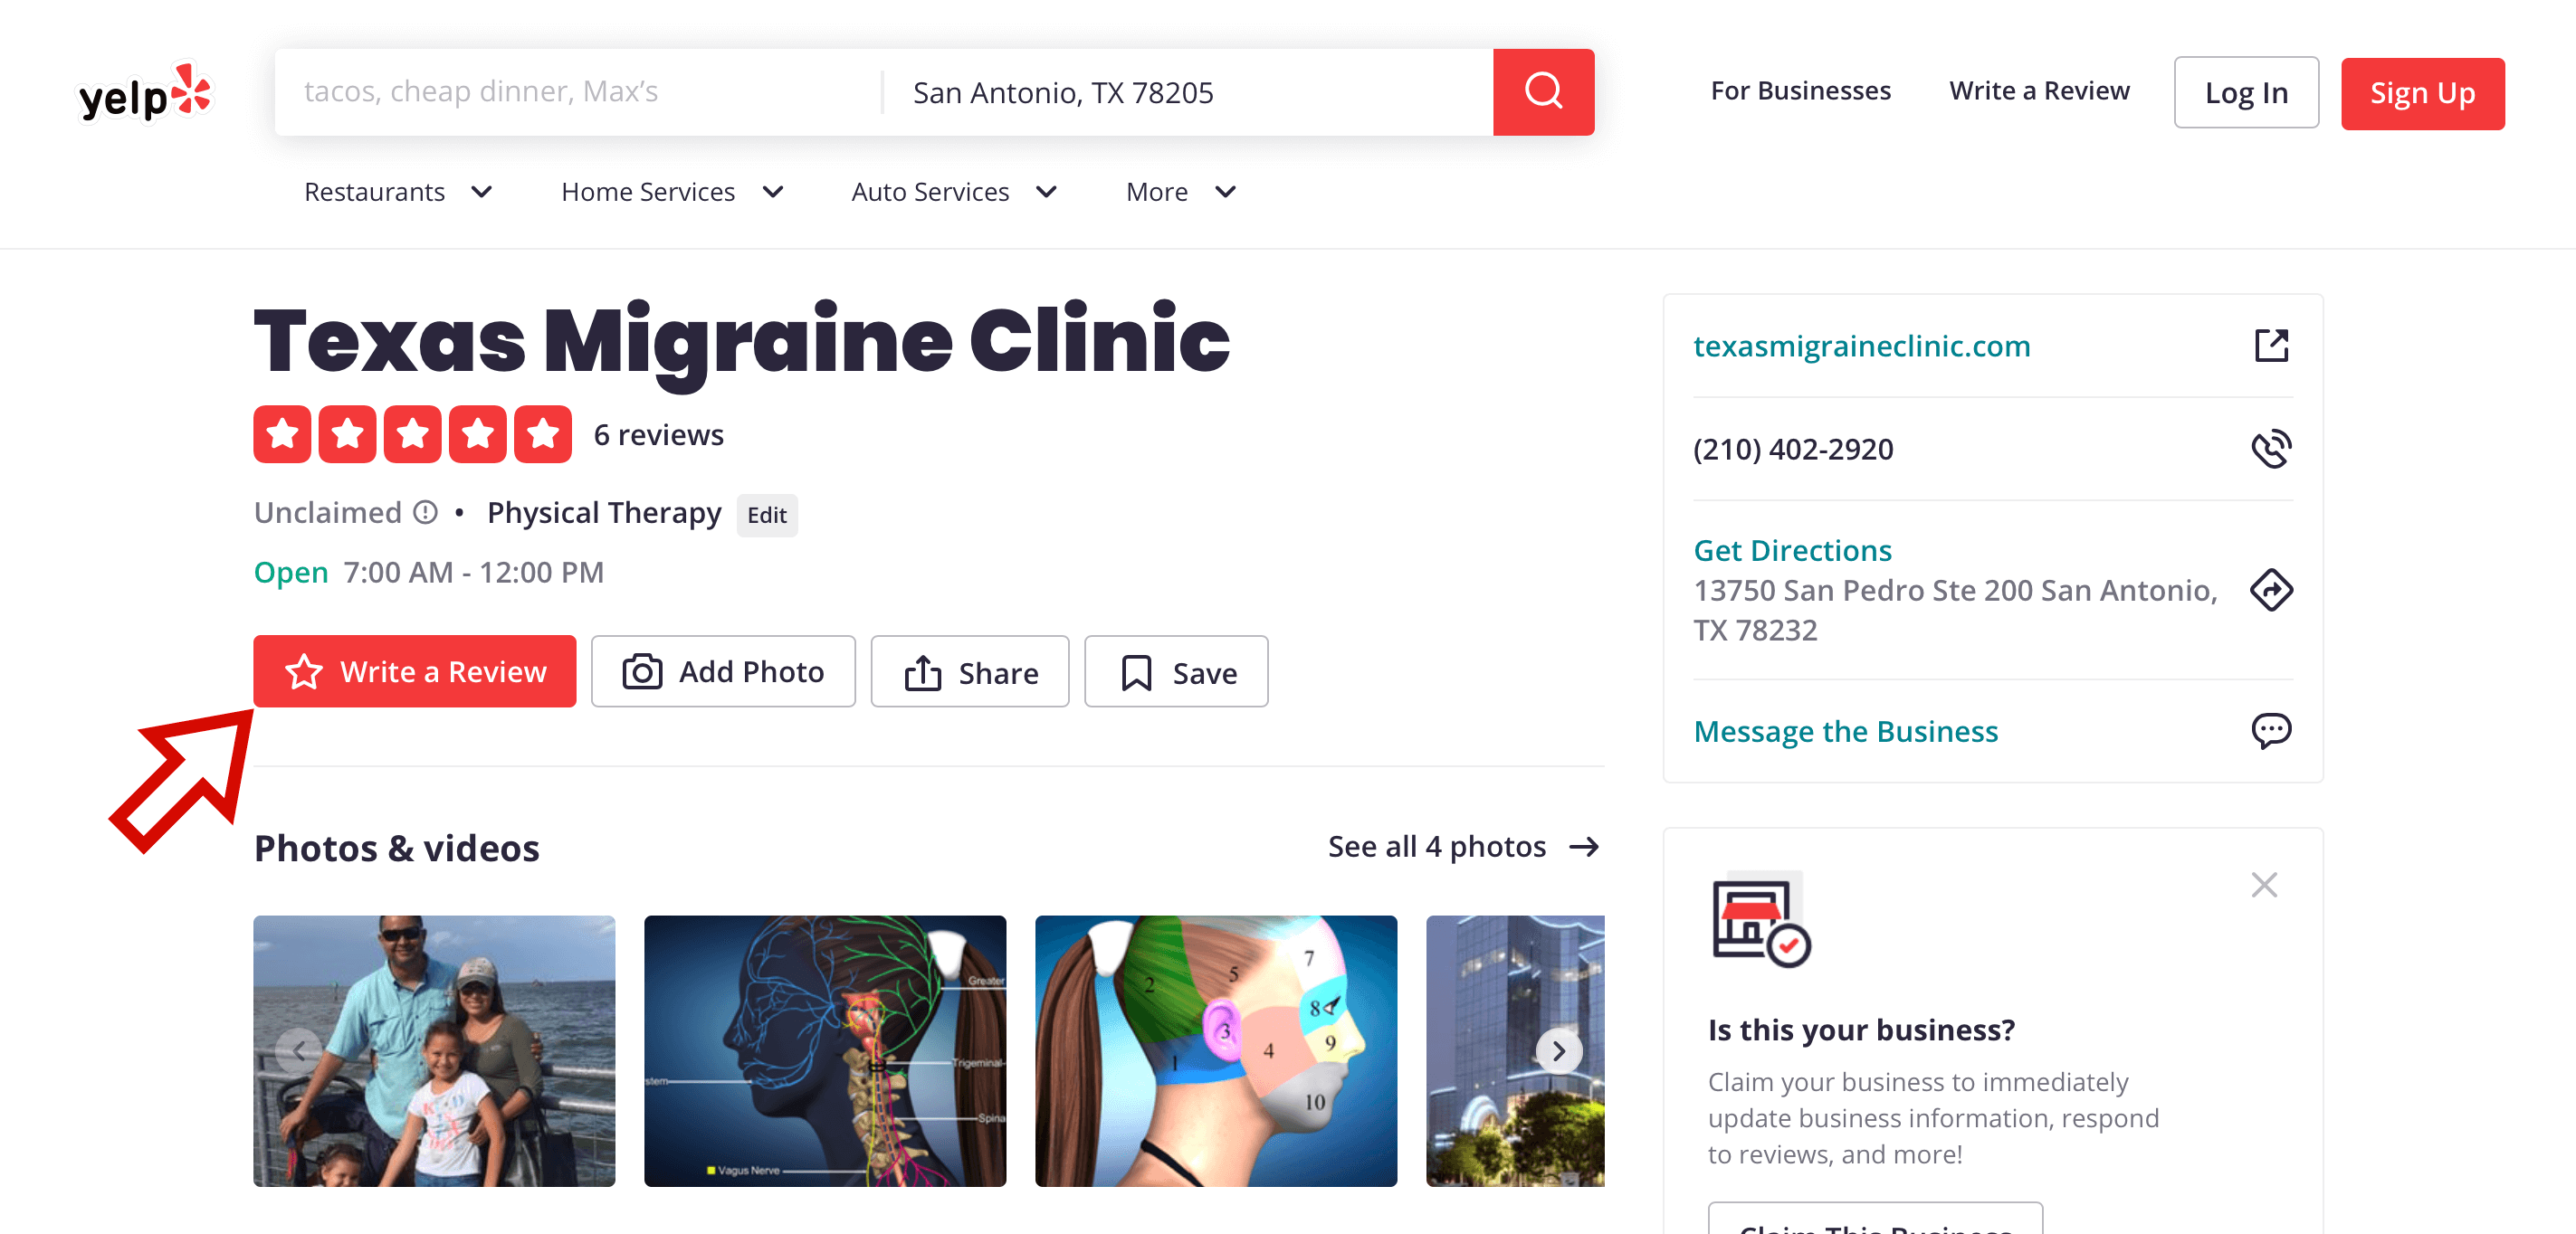This screenshot has height=1234, width=2576.
Task: Click the red search magnifier button
Action: point(1543,92)
